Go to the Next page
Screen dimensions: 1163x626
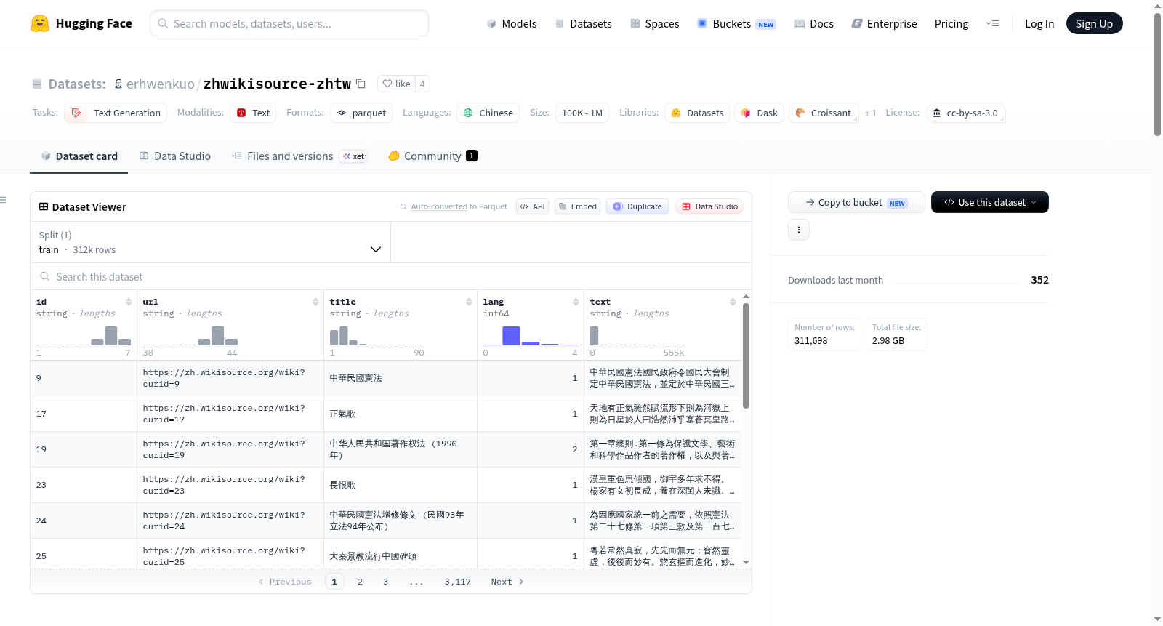click(x=507, y=582)
